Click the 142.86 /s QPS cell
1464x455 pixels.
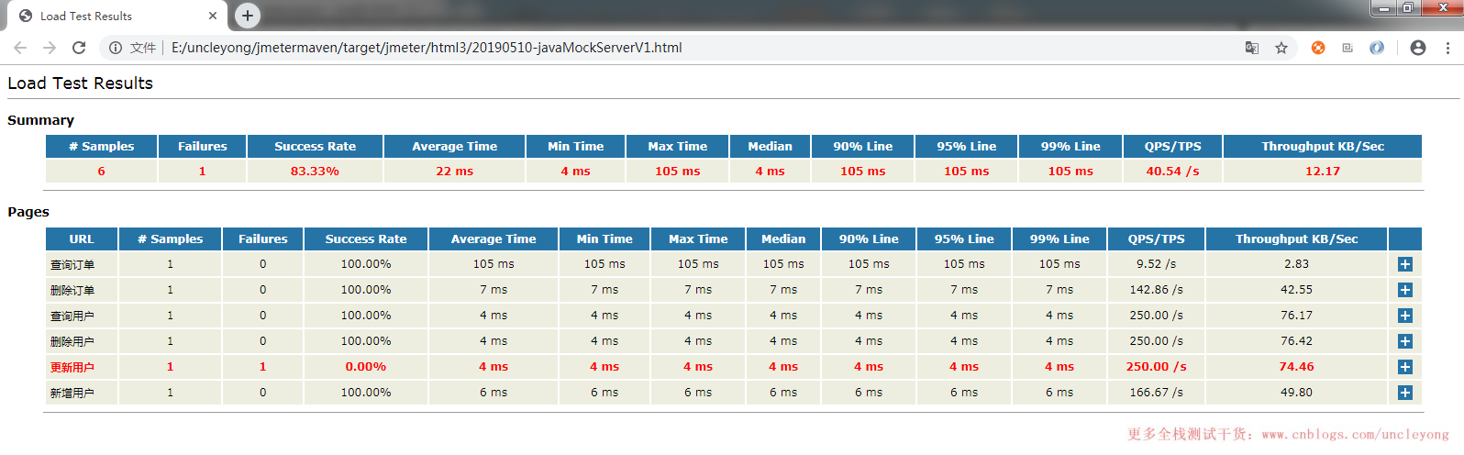(x=1156, y=289)
